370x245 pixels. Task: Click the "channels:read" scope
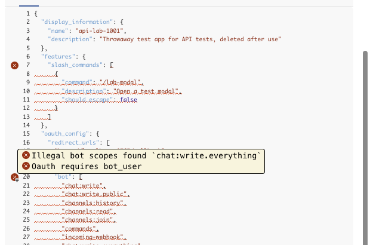point(87,211)
